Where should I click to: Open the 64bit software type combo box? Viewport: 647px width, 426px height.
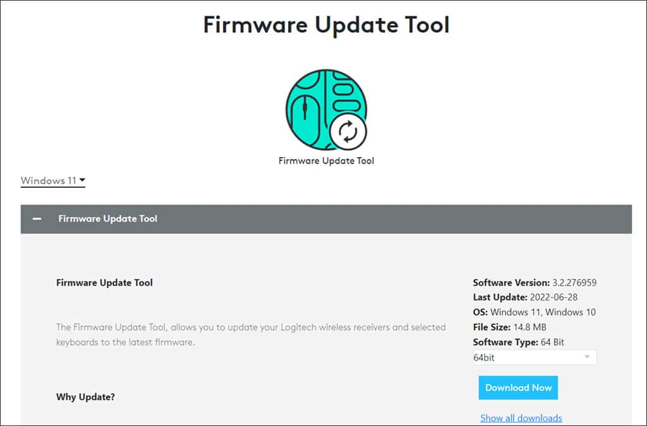tap(535, 357)
